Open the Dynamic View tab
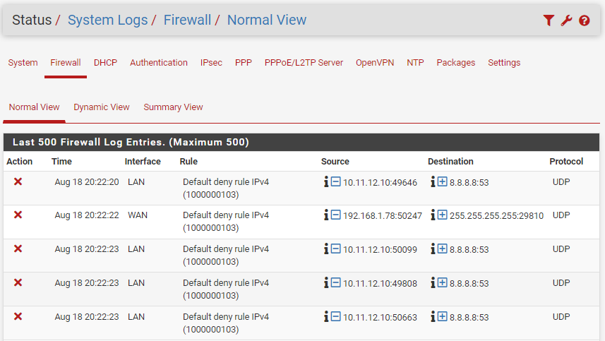Screen dimensions: 605x341 click(102, 107)
